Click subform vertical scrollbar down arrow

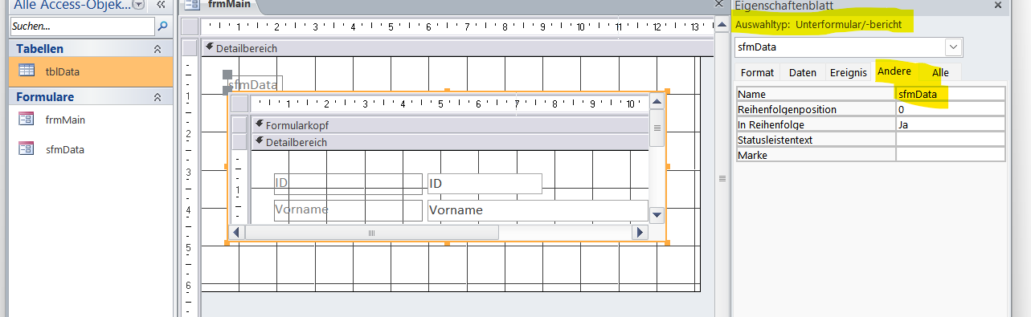pos(657,214)
